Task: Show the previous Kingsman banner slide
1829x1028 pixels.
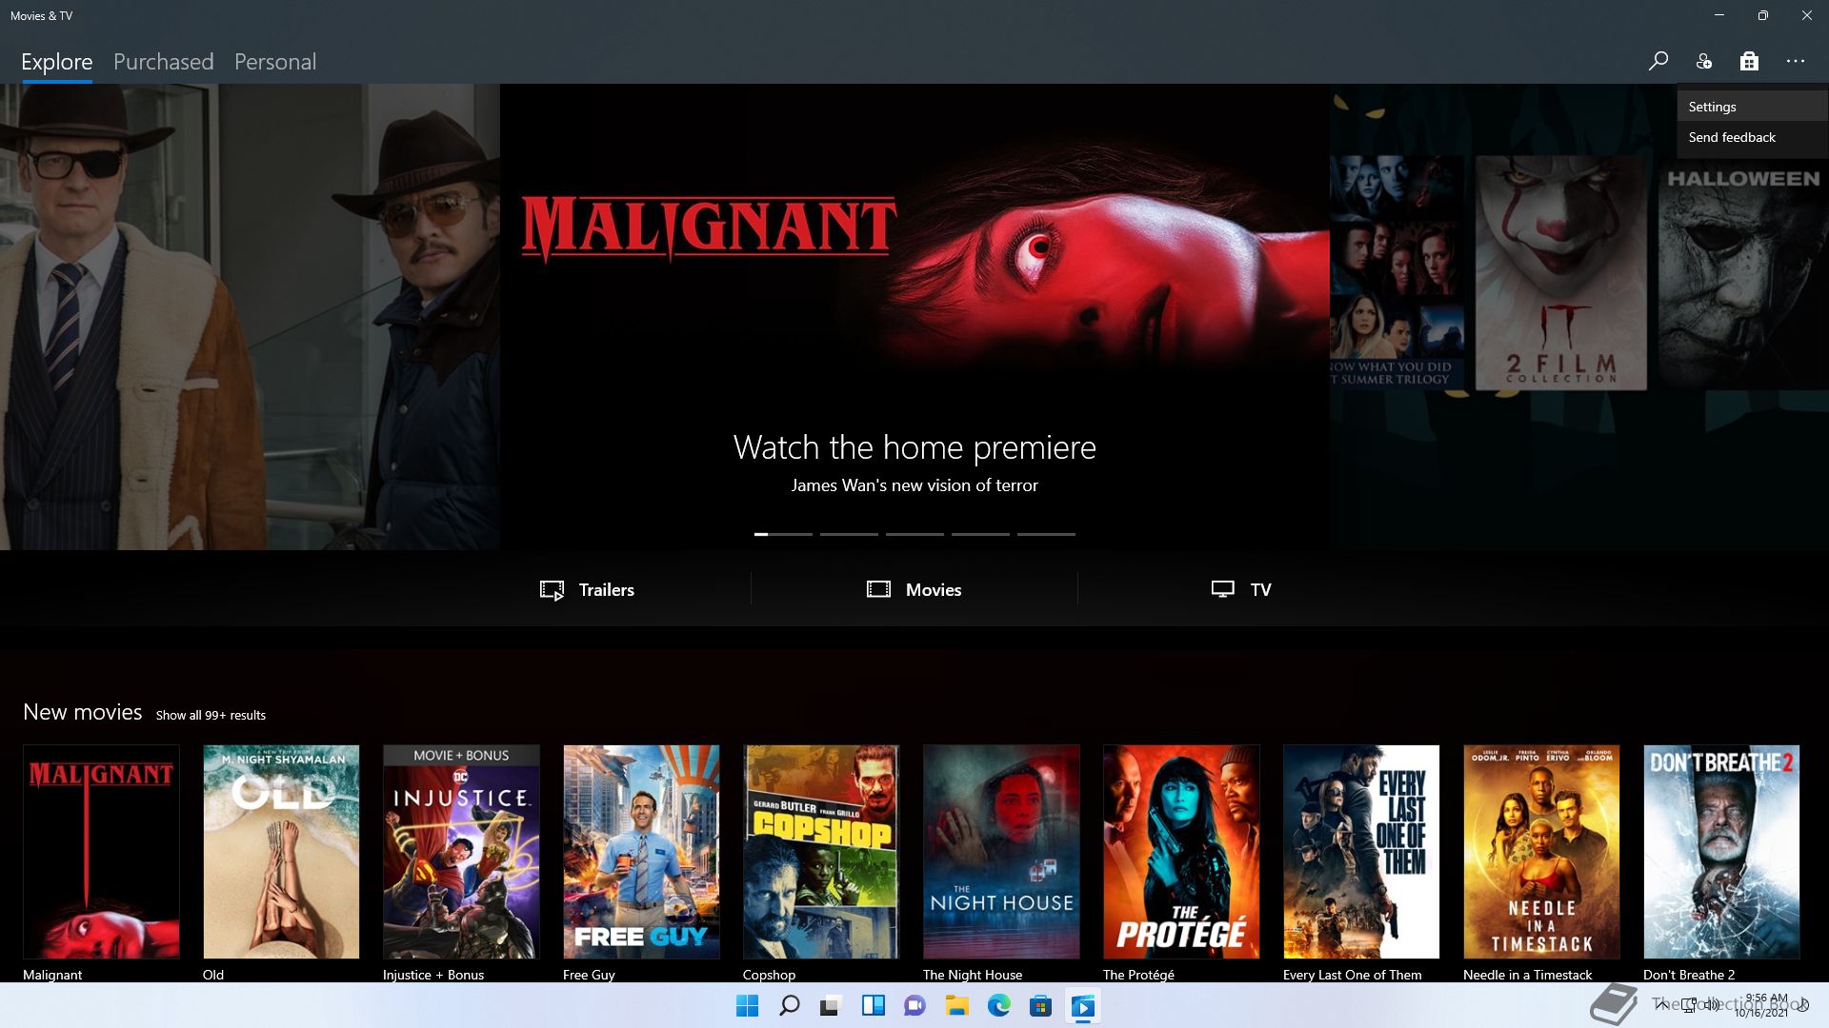Action: click(250, 317)
